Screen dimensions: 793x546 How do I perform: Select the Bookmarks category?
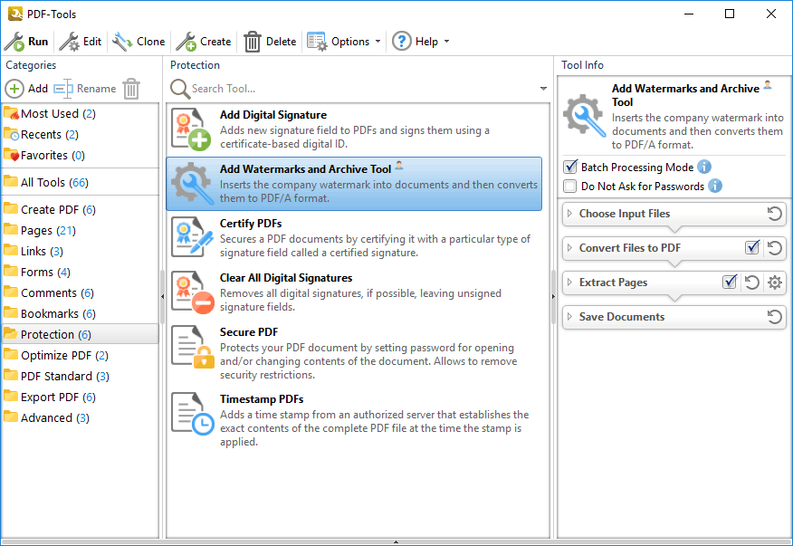point(80,313)
